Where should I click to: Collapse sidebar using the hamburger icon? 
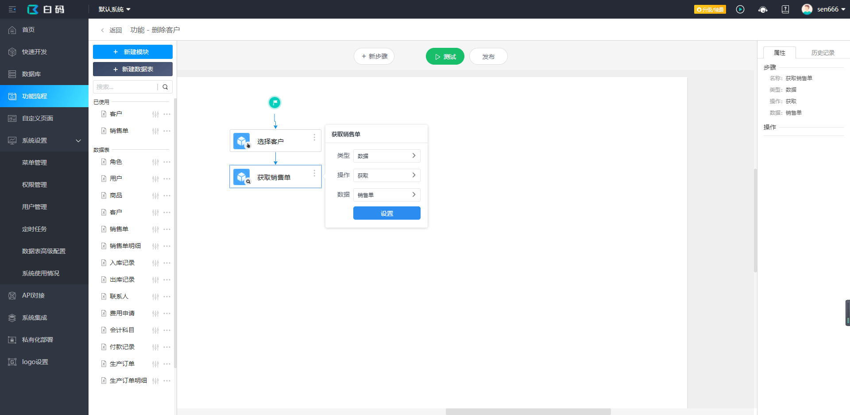[x=12, y=9]
